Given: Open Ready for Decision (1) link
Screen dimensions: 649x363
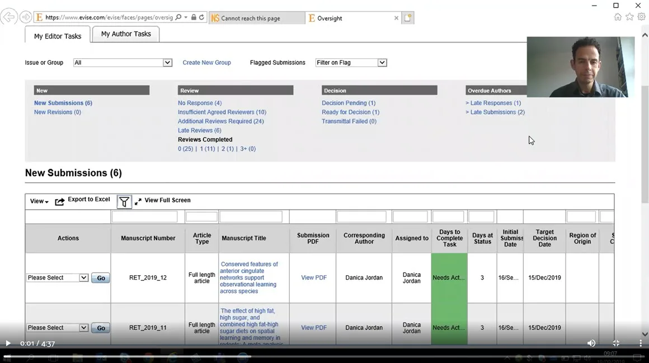Looking at the screenshot, I should (x=351, y=112).
